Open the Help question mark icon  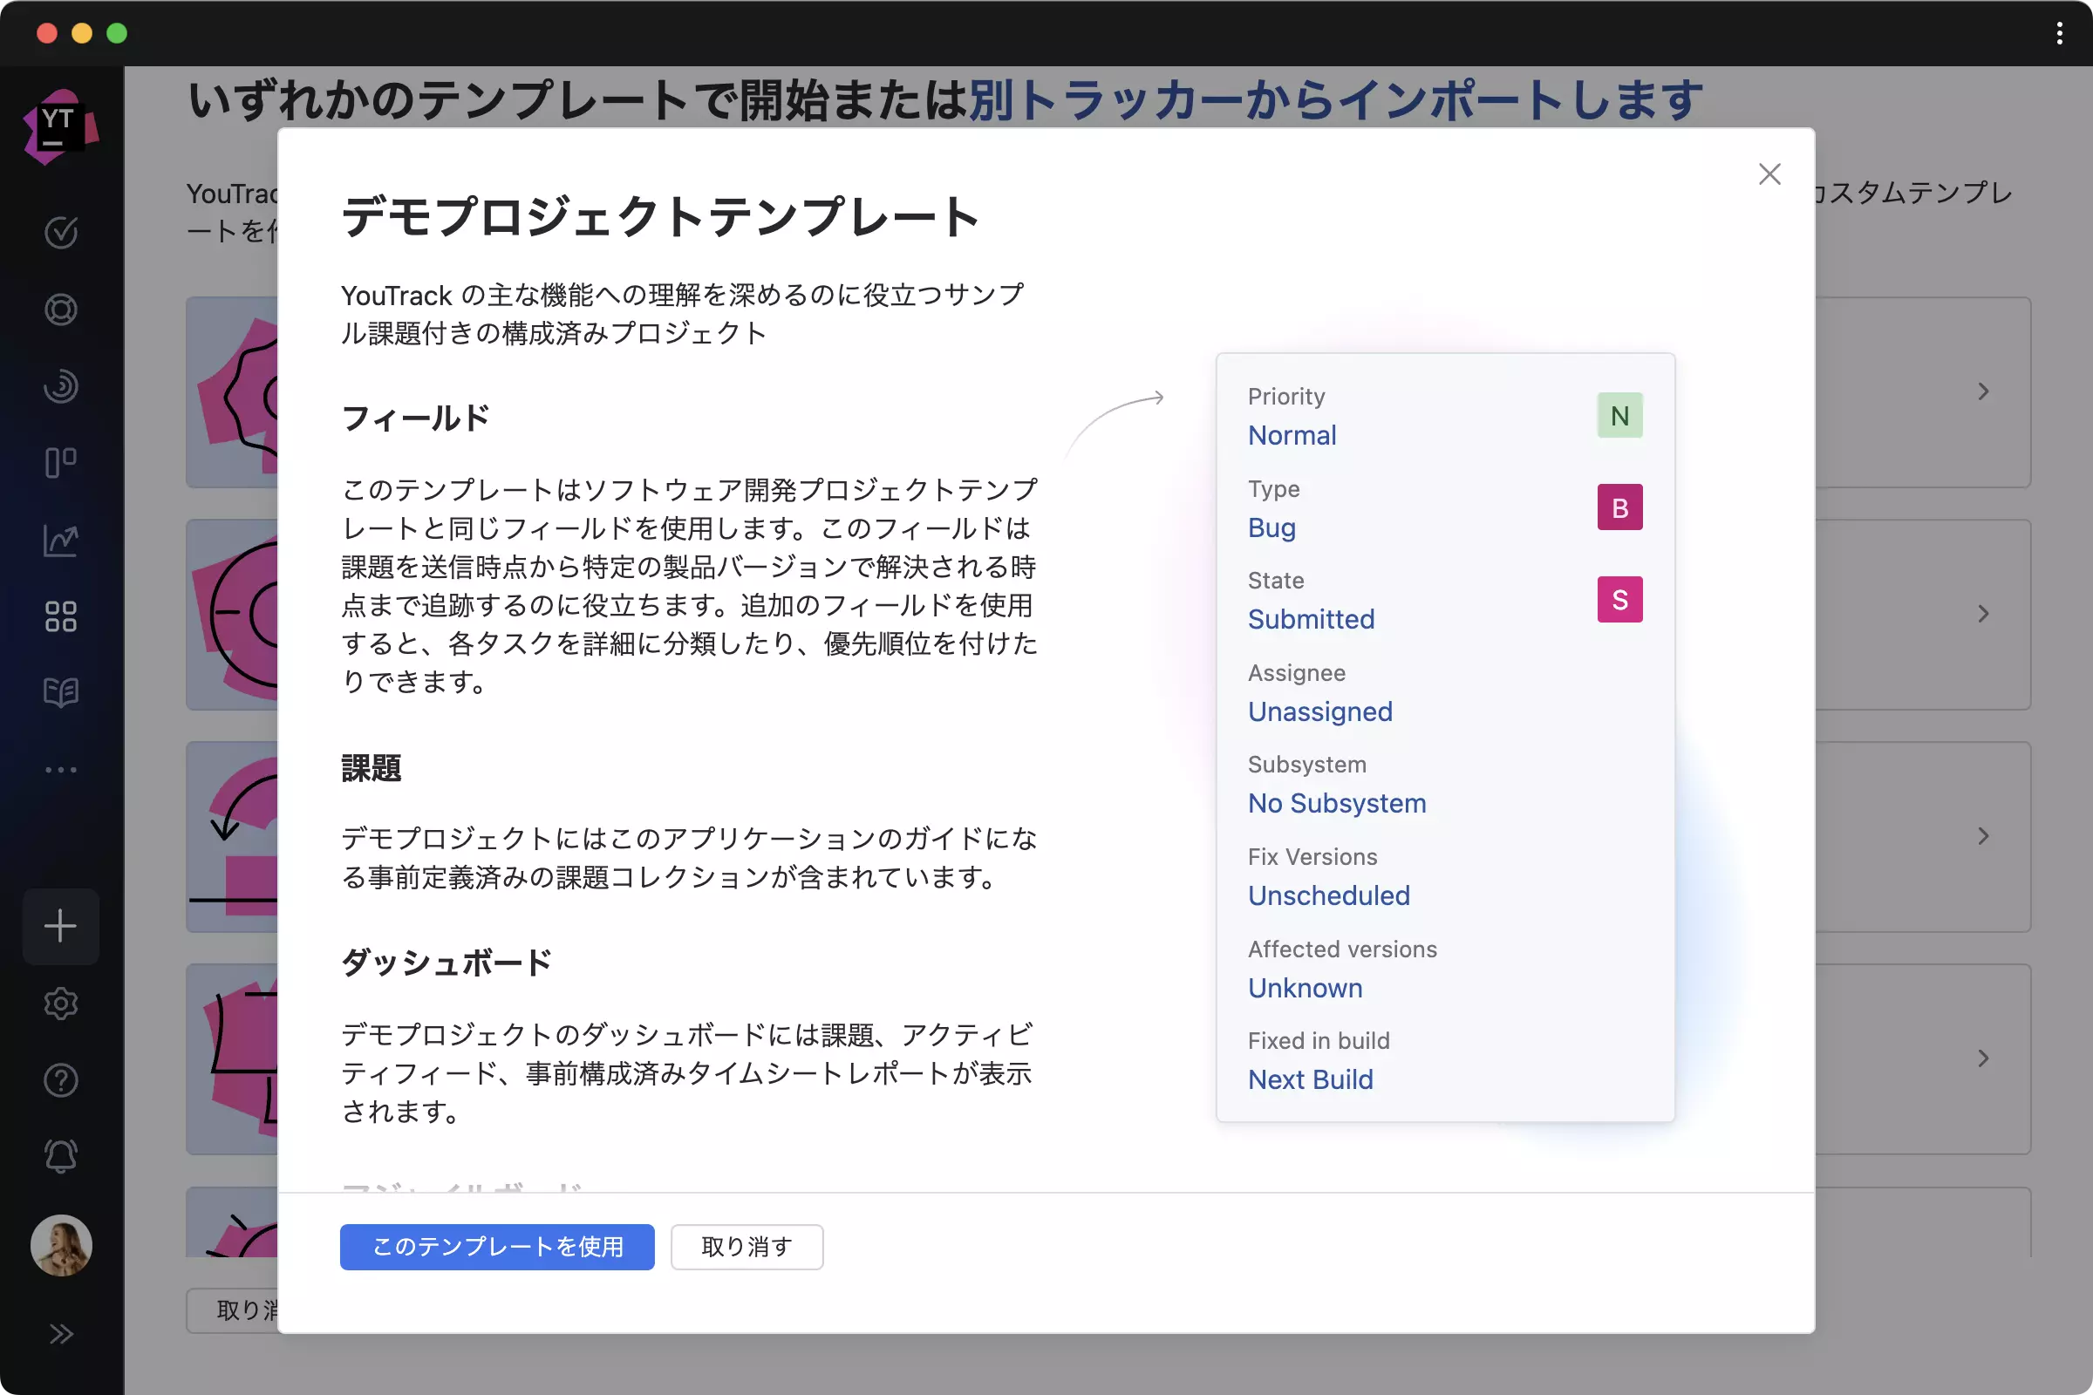tap(60, 1080)
